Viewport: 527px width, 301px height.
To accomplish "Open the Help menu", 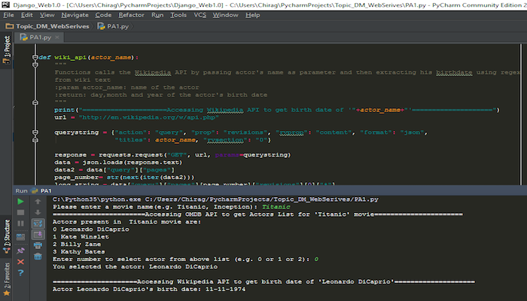I will (x=252, y=15).
